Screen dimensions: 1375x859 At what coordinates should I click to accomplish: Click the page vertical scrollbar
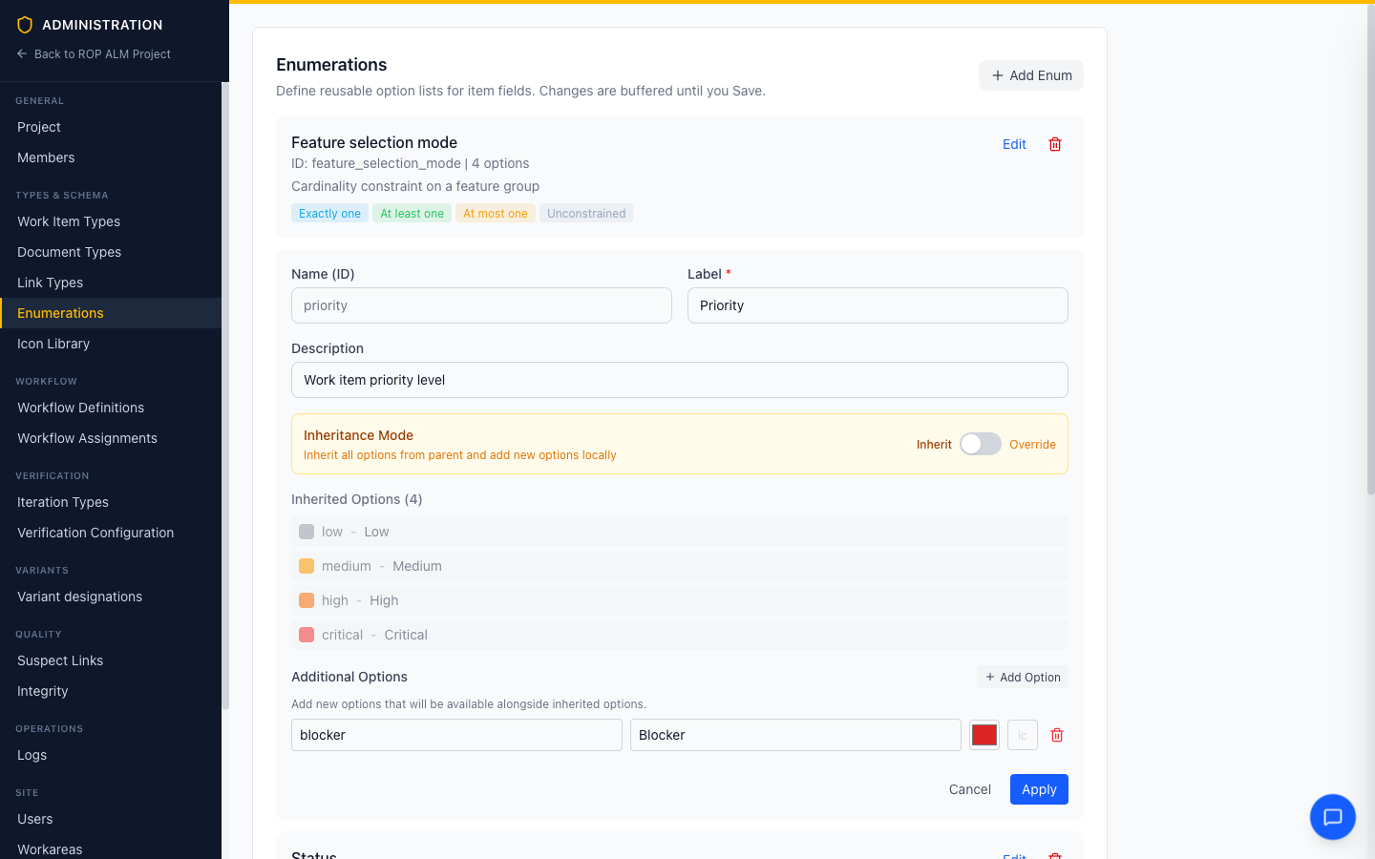coord(1370,248)
